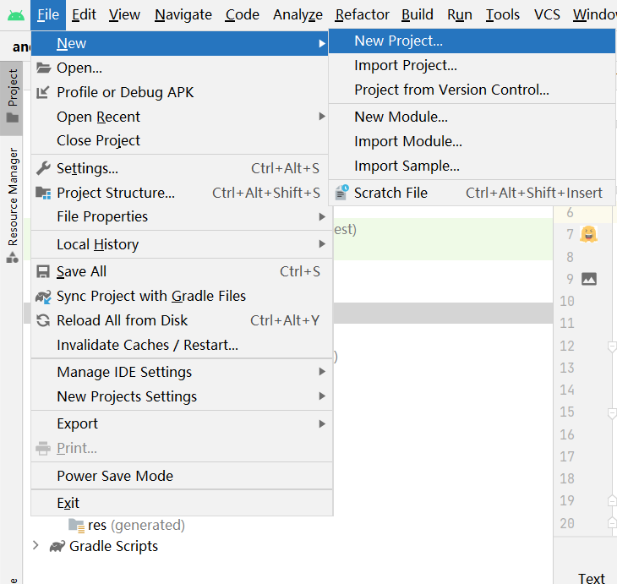The height and width of the screenshot is (584, 617).
Task: Open the Tools menu
Action: 503,14
